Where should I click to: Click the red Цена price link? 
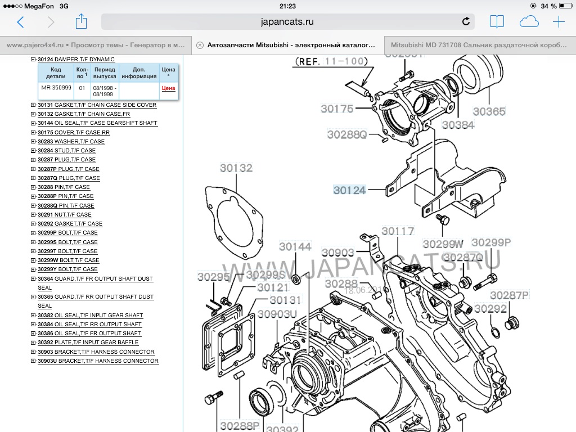(x=168, y=88)
